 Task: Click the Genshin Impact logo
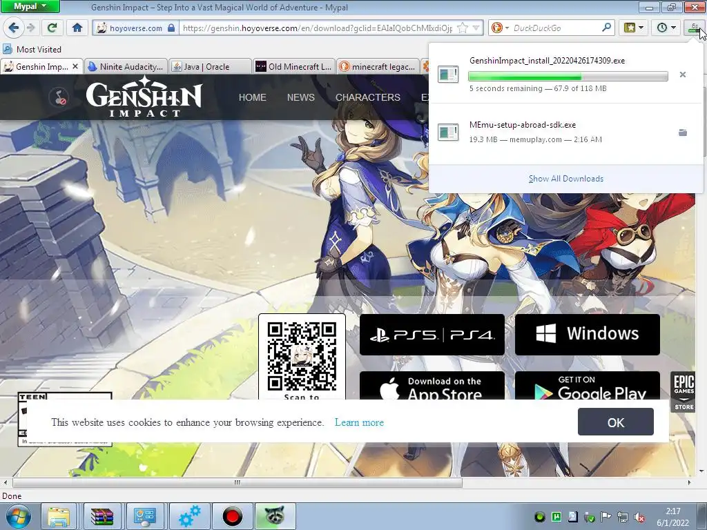144,97
